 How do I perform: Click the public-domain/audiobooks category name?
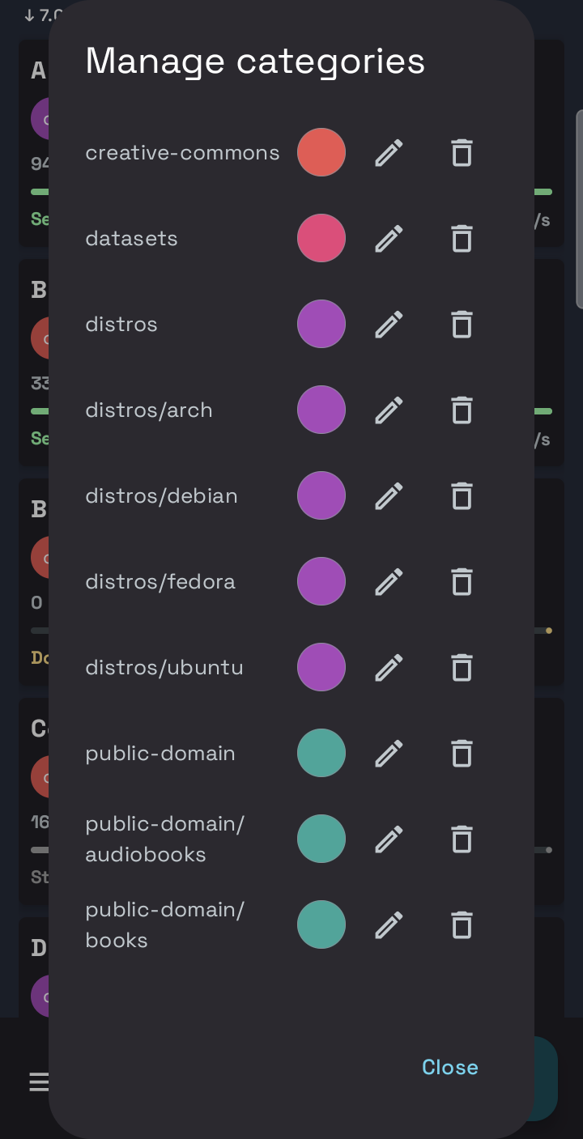point(165,839)
